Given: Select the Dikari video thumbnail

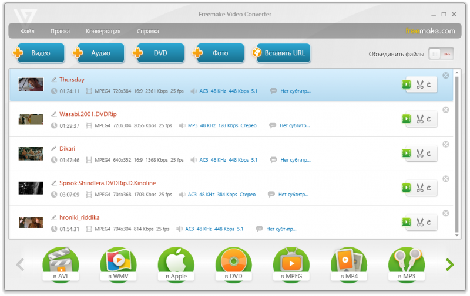Looking at the screenshot, I should point(31,154).
